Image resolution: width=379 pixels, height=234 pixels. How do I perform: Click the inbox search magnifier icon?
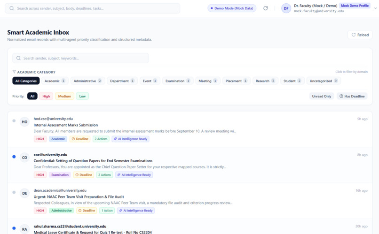pyautogui.click(x=18, y=58)
